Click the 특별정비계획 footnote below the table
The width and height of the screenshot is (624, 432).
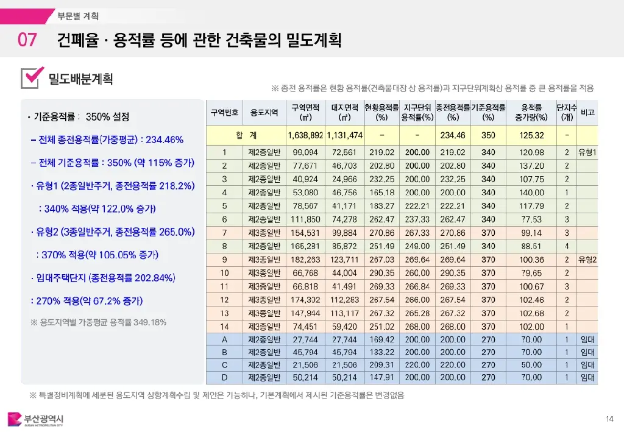click(216, 395)
